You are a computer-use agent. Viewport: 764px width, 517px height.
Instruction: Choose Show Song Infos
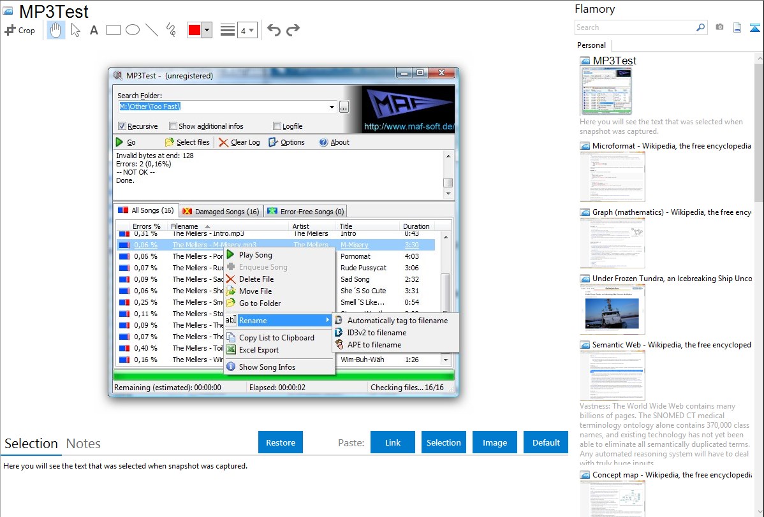[x=280, y=367]
